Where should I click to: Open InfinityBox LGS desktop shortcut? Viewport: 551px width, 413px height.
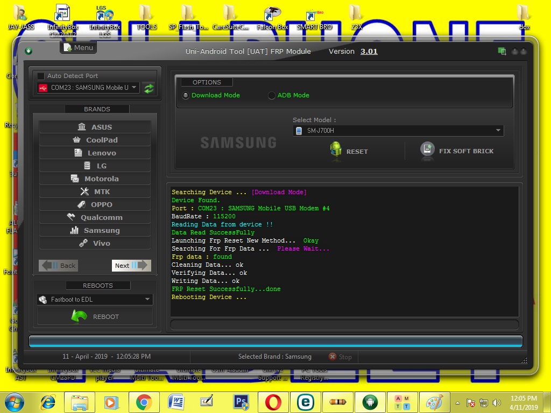point(105,20)
